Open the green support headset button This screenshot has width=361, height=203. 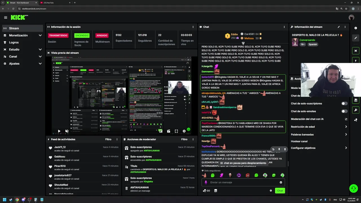click(x=353, y=188)
